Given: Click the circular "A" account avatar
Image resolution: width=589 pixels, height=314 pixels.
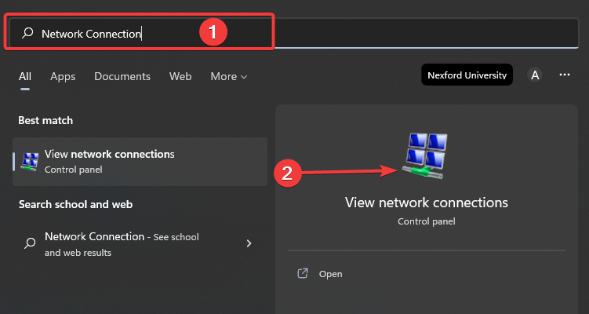Looking at the screenshot, I should 535,75.
